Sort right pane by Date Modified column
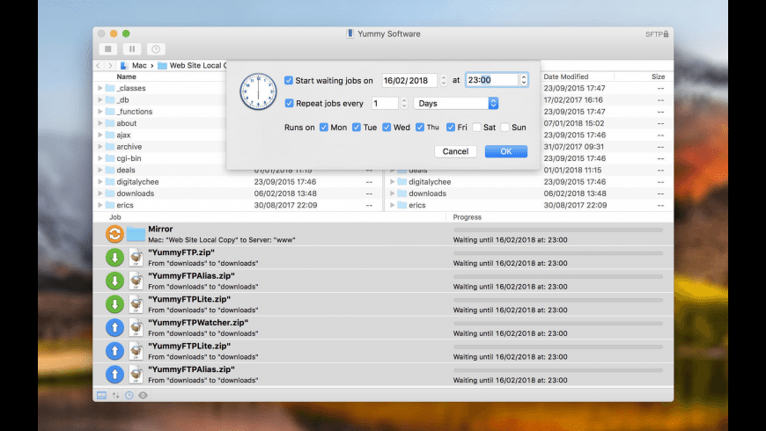 coord(566,77)
